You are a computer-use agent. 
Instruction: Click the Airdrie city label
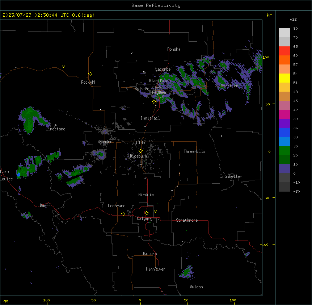tap(146, 195)
